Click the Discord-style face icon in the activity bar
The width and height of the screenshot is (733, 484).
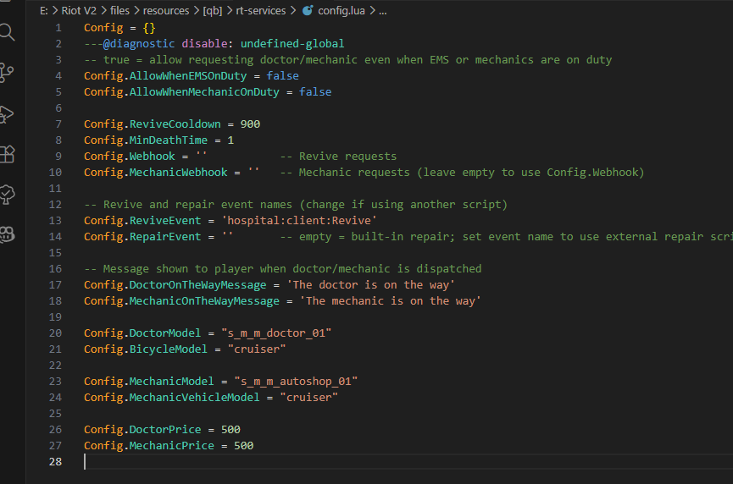click(7, 234)
